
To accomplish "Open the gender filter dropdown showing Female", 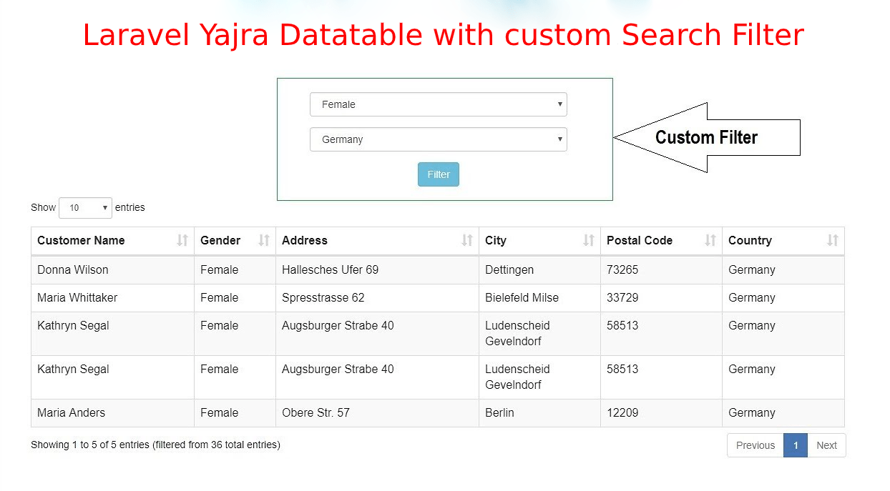I will click(438, 104).
